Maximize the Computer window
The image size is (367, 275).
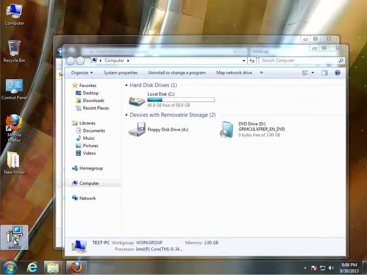324,48
